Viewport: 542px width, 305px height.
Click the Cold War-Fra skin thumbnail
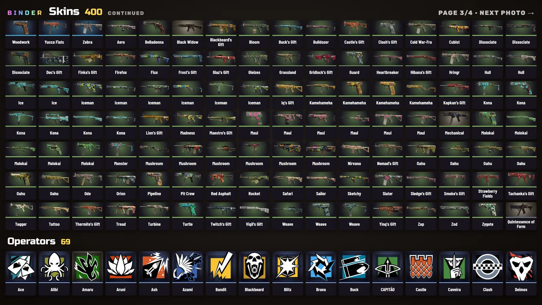click(421, 28)
